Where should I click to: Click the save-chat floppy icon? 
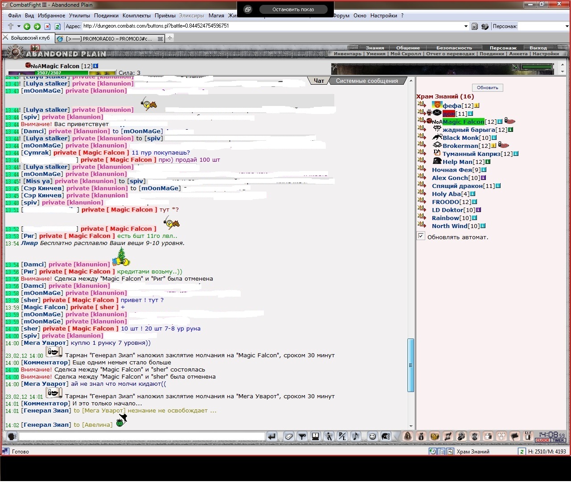tap(316, 437)
